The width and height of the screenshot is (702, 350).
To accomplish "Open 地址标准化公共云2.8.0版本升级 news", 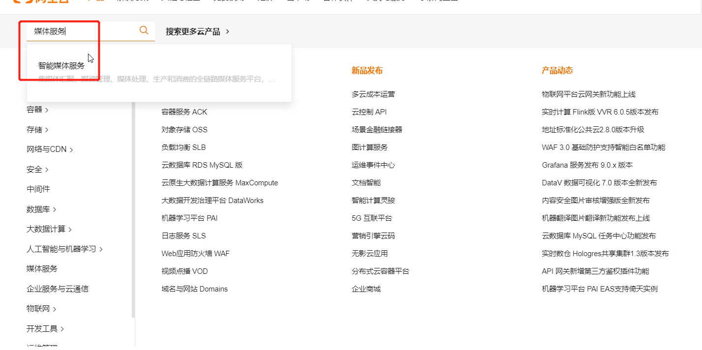I will coord(593,130).
